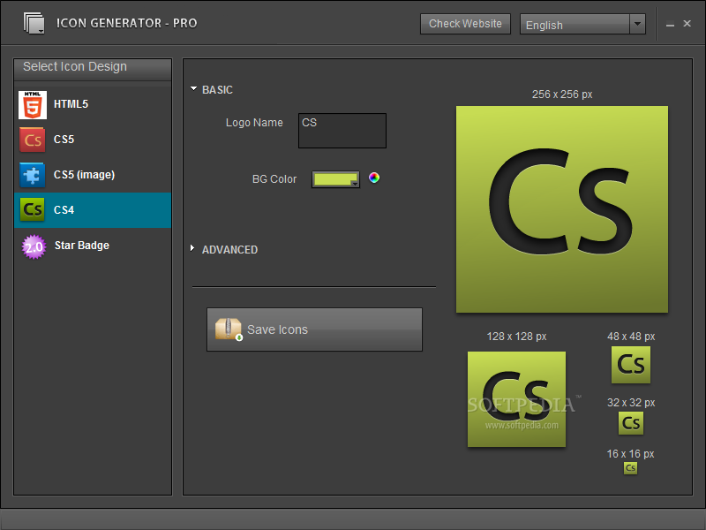Choose the CS5 (image) design label
Viewport: 706px width, 530px height.
click(x=84, y=175)
